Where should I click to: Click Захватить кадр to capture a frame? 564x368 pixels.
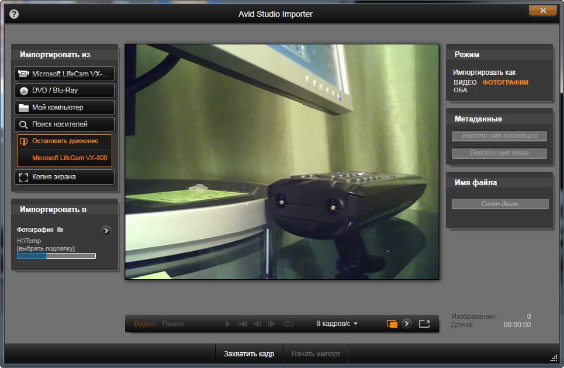click(249, 354)
